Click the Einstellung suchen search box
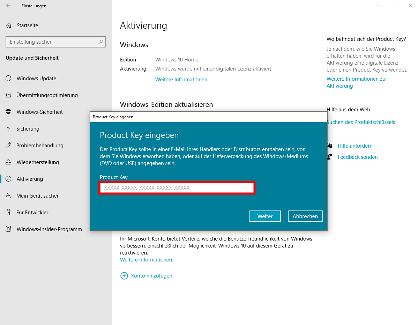Image resolution: width=418 pixels, height=325 pixels. 56,42
